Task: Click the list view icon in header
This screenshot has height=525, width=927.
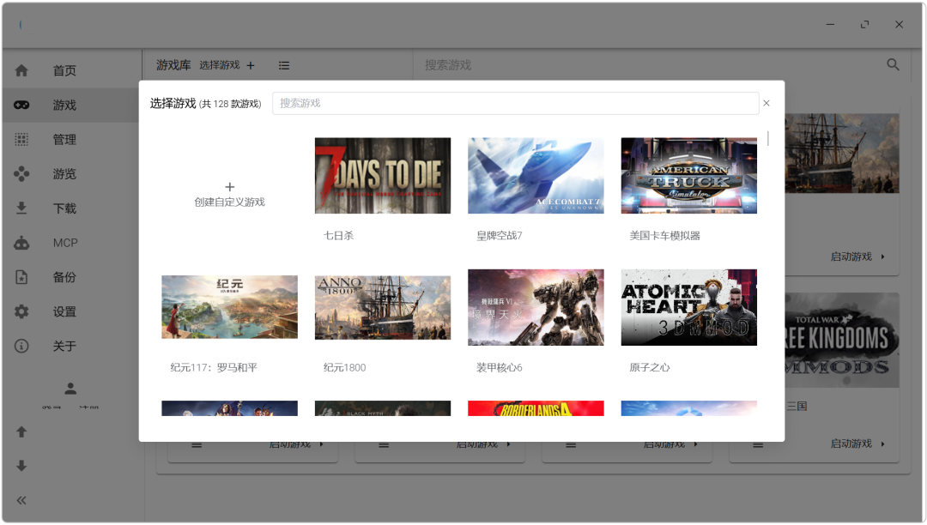Action: (x=284, y=65)
